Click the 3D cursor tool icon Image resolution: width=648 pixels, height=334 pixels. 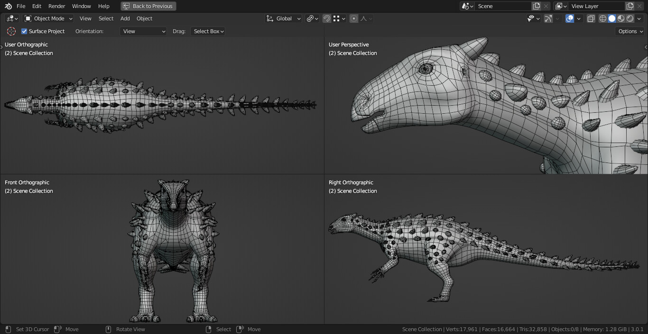(x=11, y=31)
